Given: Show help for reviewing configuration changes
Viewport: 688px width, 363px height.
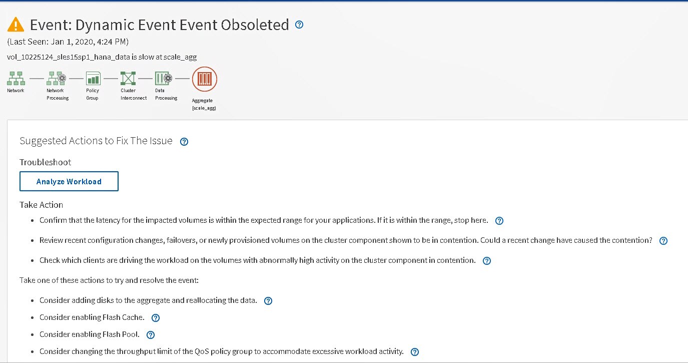Looking at the screenshot, I should tap(663, 241).
